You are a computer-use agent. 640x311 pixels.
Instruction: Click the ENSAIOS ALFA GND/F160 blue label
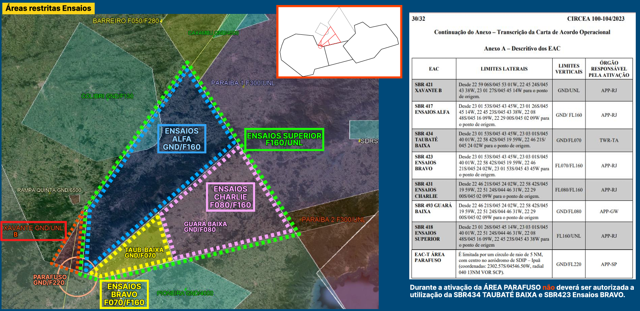(x=182, y=139)
